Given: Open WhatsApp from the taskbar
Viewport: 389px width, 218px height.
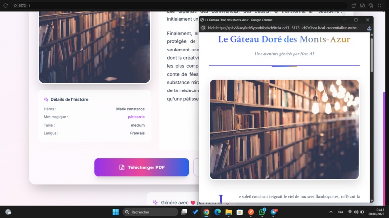Looking at the screenshot, I should [x=262, y=212].
